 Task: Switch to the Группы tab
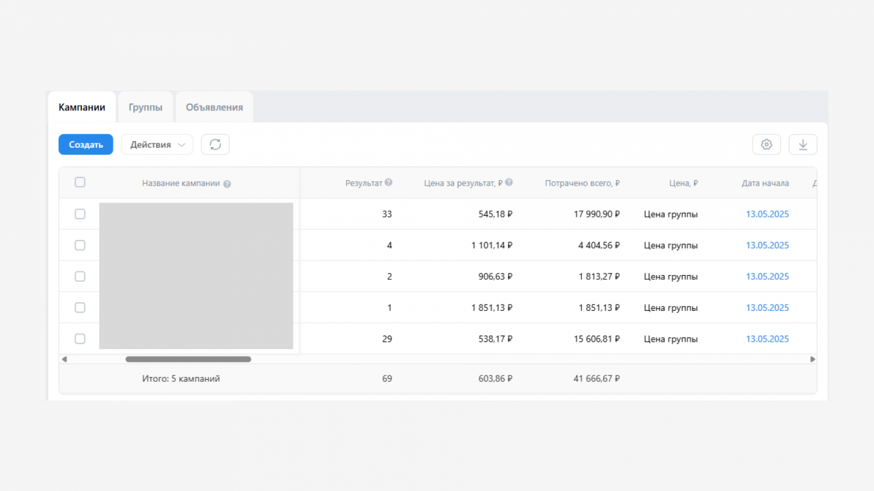coord(145,107)
